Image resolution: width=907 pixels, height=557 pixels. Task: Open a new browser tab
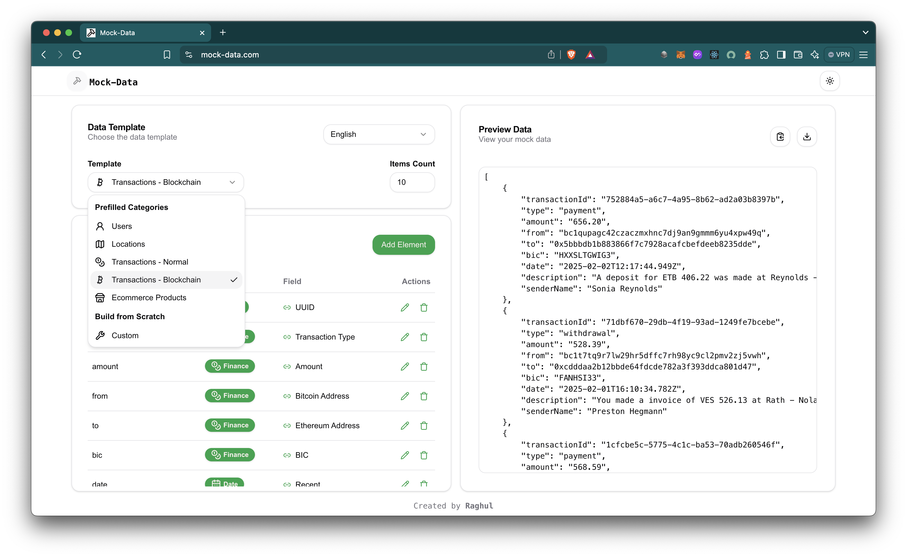(x=223, y=33)
